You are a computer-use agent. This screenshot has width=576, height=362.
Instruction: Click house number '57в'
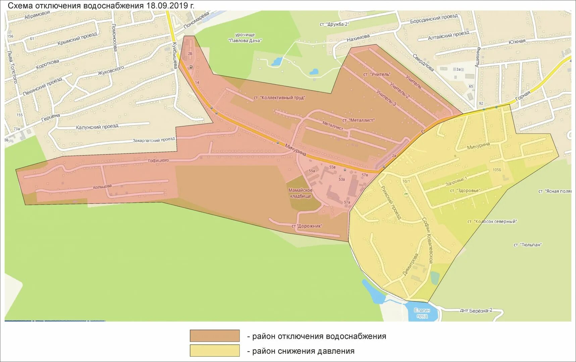pyautogui.click(x=365, y=175)
